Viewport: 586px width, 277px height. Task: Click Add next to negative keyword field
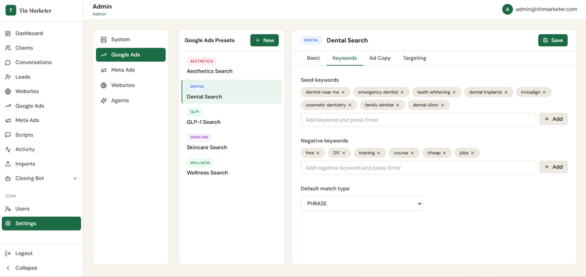click(553, 167)
